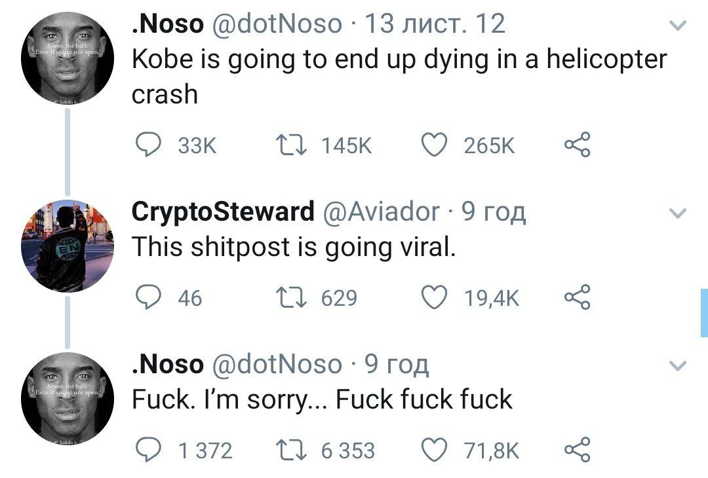Reply to CryptoSteward's shitpost tweet
Screen dimensions: 708x478
click(148, 297)
